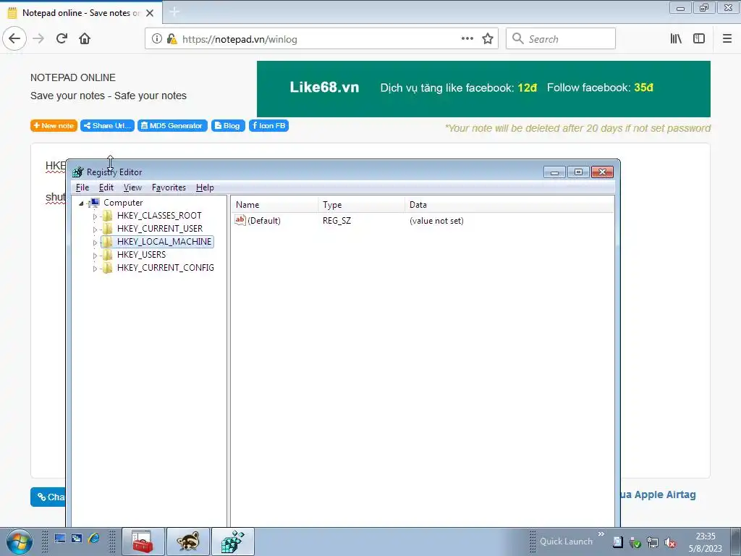Image resolution: width=741 pixels, height=556 pixels.
Task: Click the Icon FB button
Action: (x=268, y=126)
